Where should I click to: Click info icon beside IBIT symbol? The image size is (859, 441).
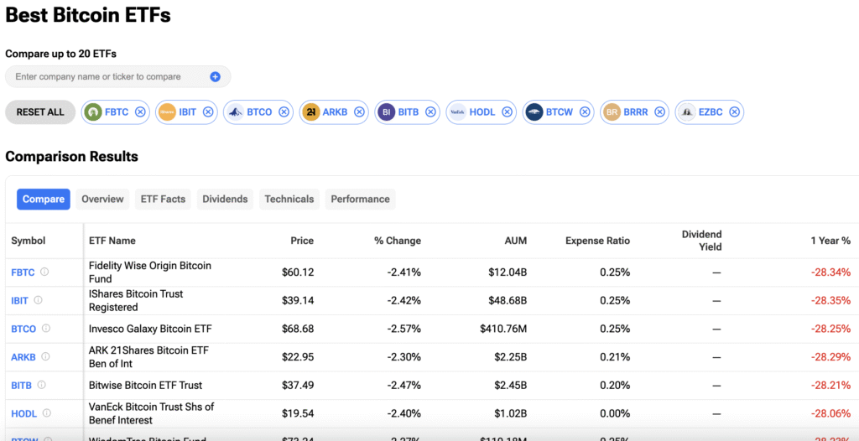(38, 300)
